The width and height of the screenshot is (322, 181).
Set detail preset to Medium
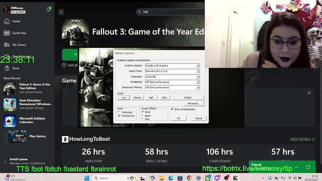tap(137, 98)
